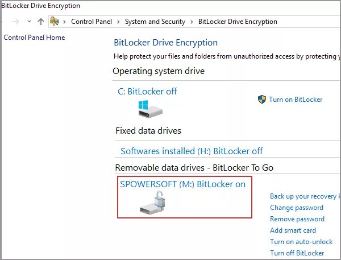The image size is (341, 260).
Task: Turn on BitLocker for the C: drive
Action: click(296, 100)
